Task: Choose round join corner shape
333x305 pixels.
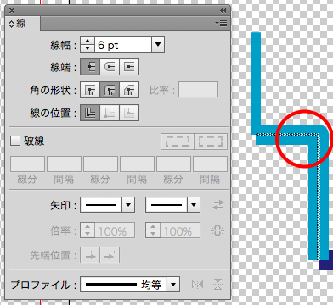Action: click(110, 90)
